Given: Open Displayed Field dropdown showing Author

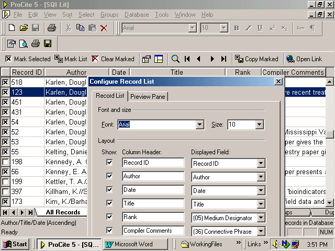Looking at the screenshot, I should point(261,177).
